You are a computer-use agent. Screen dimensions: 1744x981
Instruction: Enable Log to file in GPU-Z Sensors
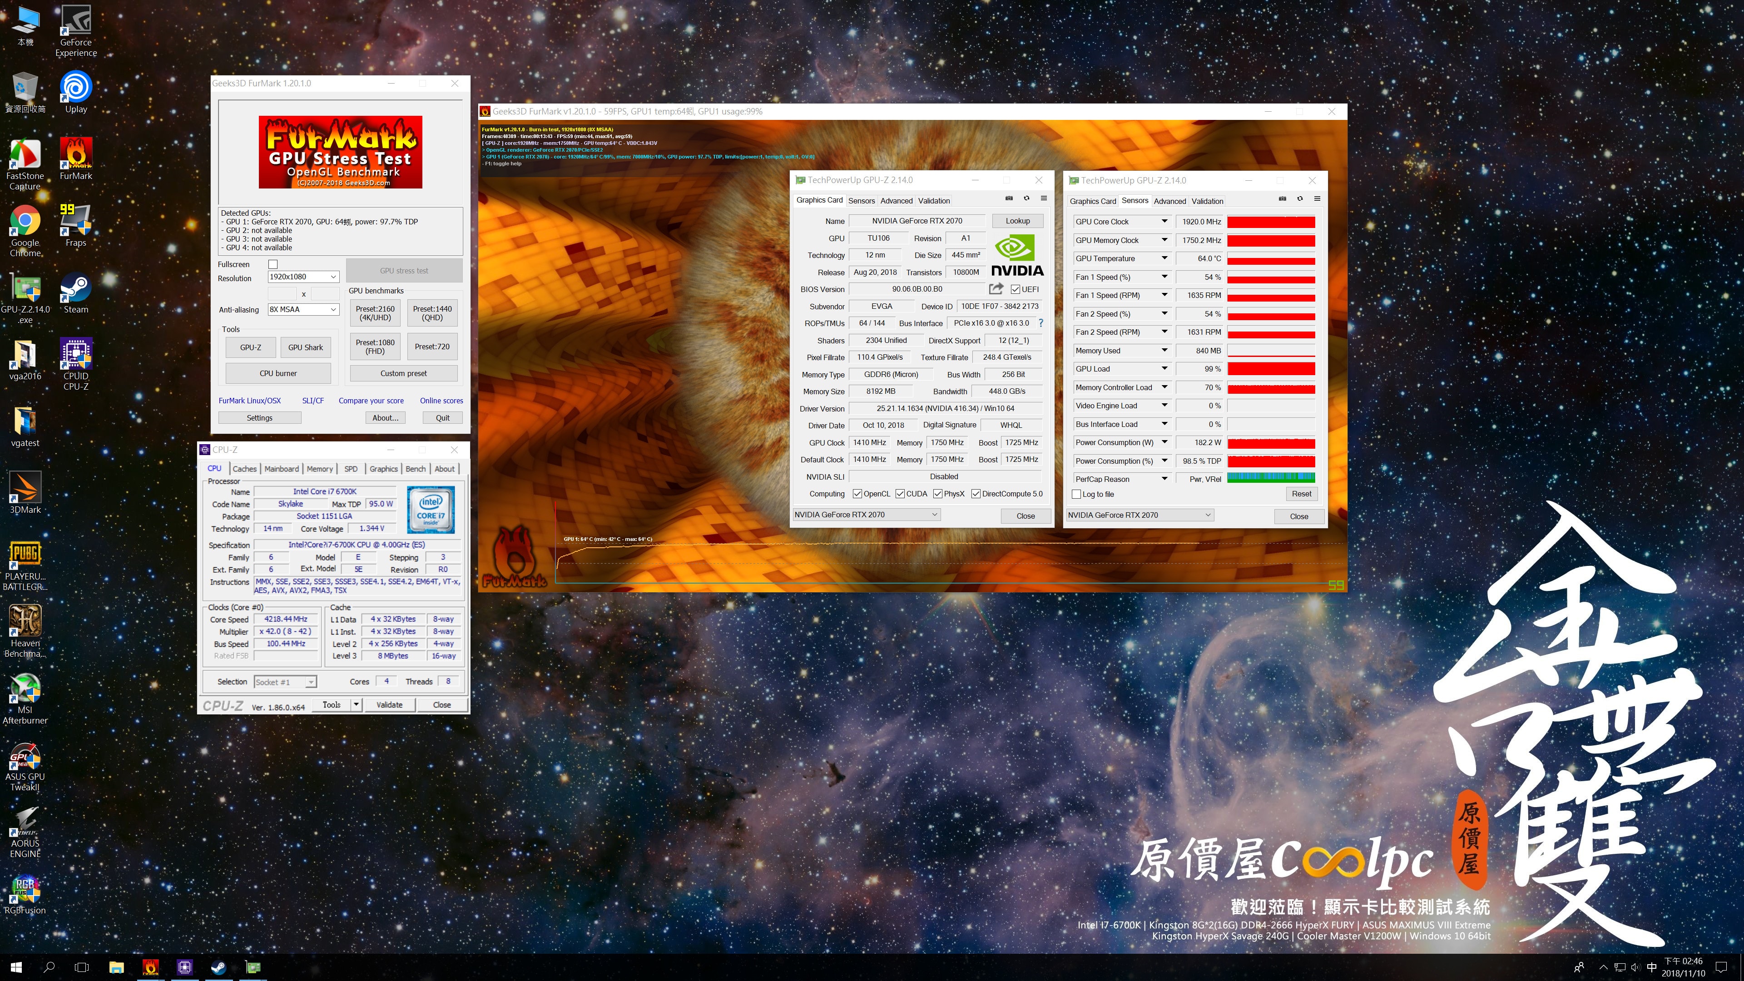(x=1076, y=495)
